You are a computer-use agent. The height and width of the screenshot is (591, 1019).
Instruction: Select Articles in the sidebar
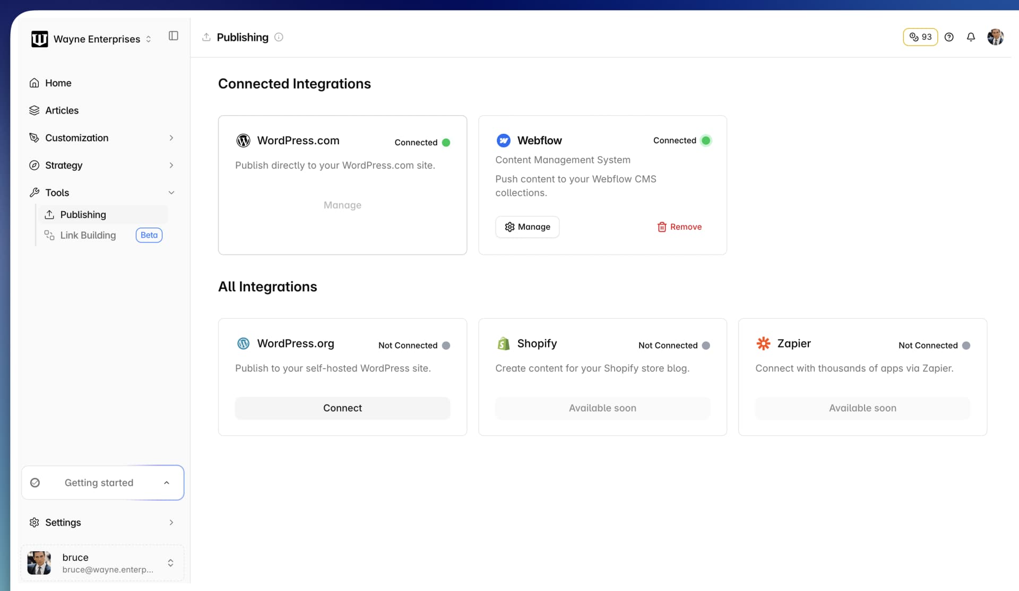coord(62,110)
